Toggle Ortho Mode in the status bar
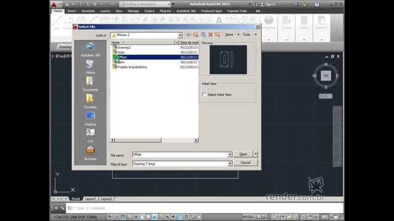394x221 pixels. point(129,217)
